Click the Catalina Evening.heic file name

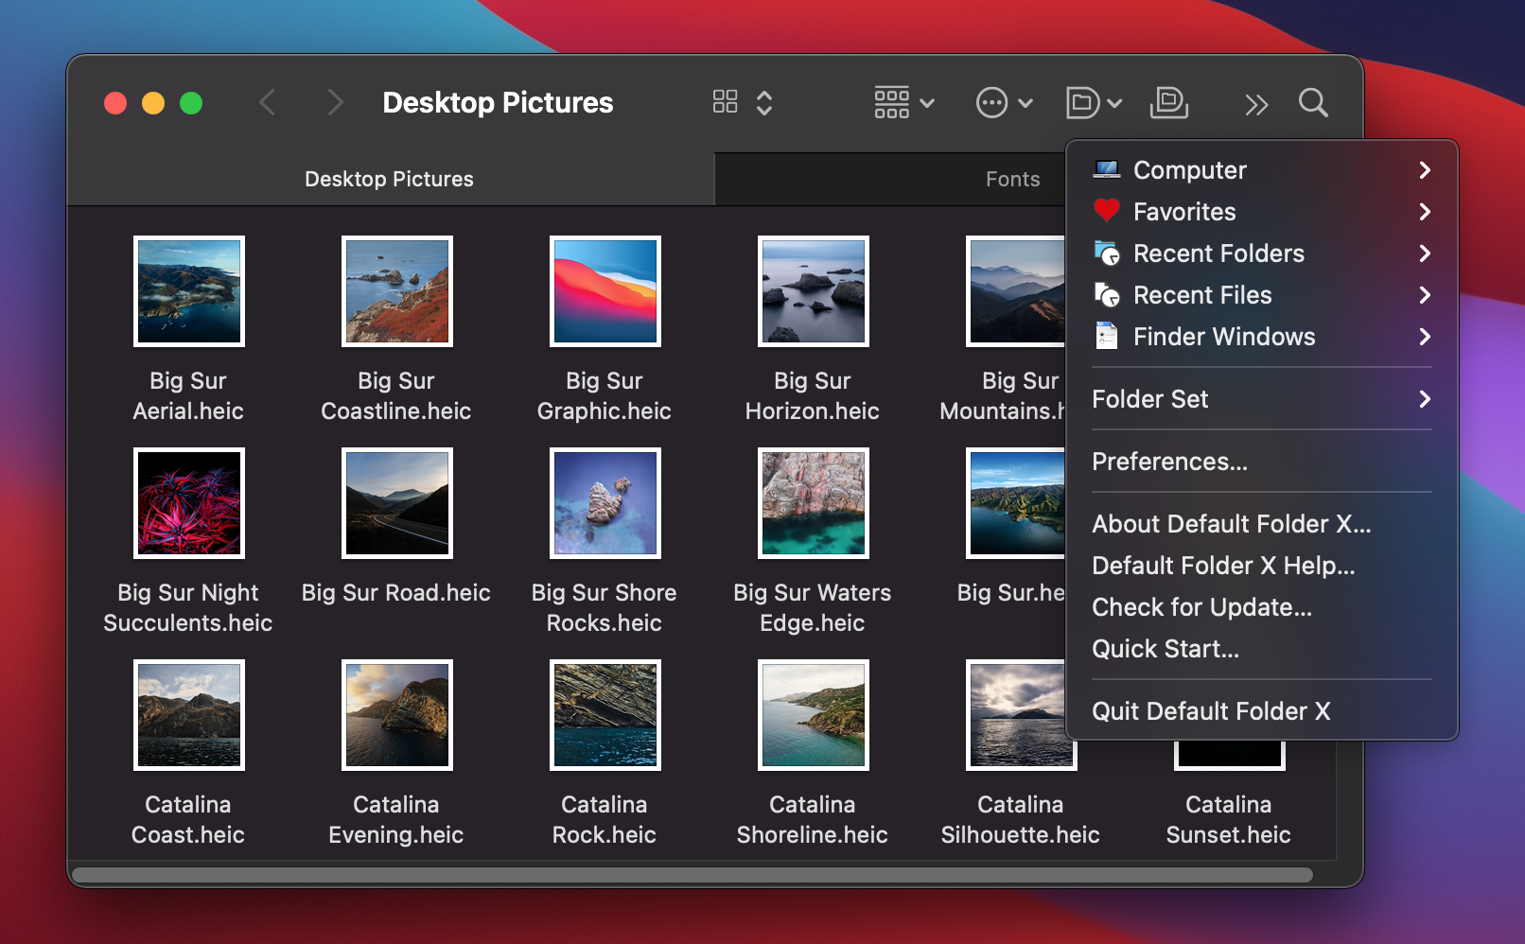coord(396,820)
